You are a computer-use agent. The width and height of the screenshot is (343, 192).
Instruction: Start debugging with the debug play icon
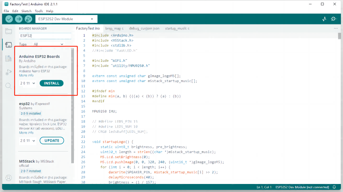point(28,19)
